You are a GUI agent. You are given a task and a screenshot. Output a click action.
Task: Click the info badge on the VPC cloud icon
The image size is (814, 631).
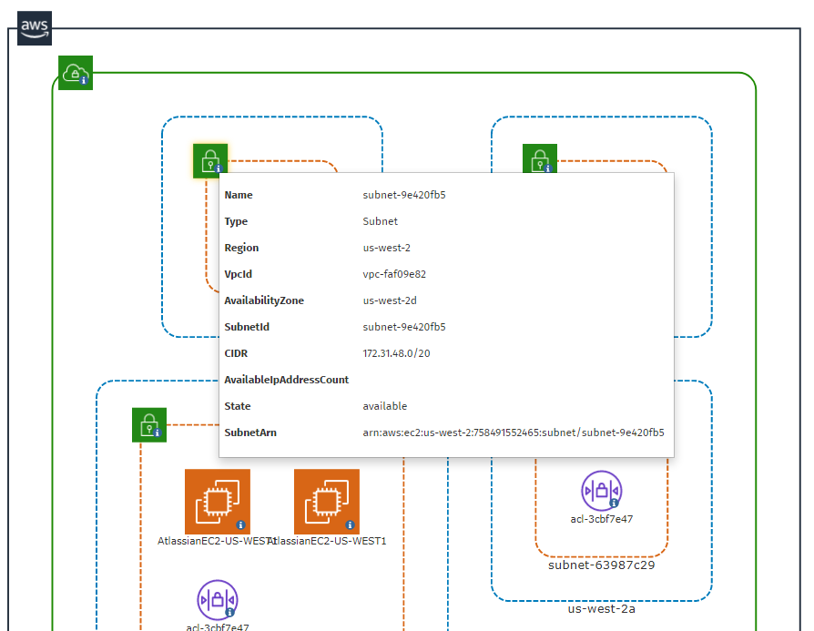pyautogui.click(x=84, y=81)
